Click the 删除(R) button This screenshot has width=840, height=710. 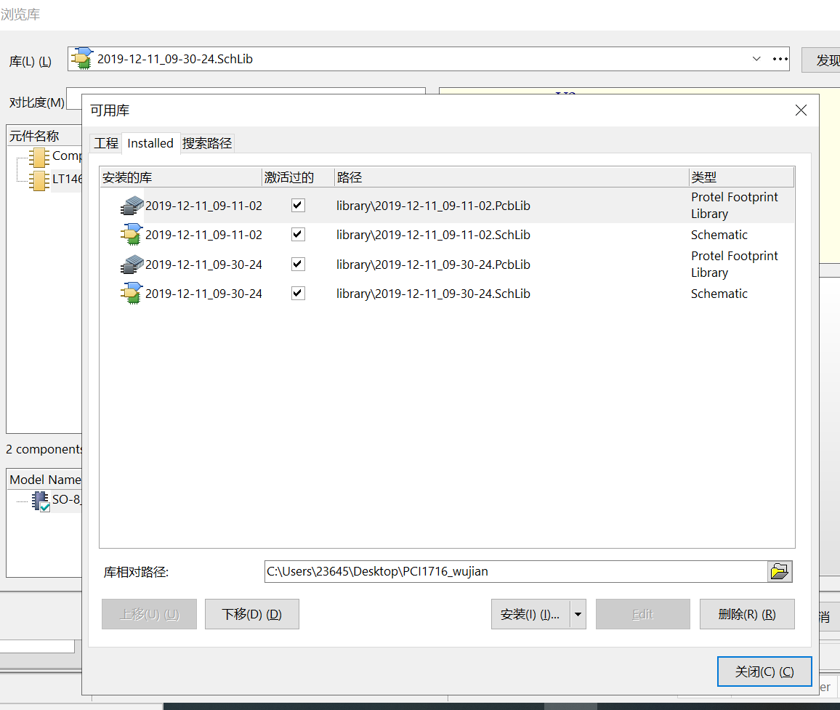point(747,614)
